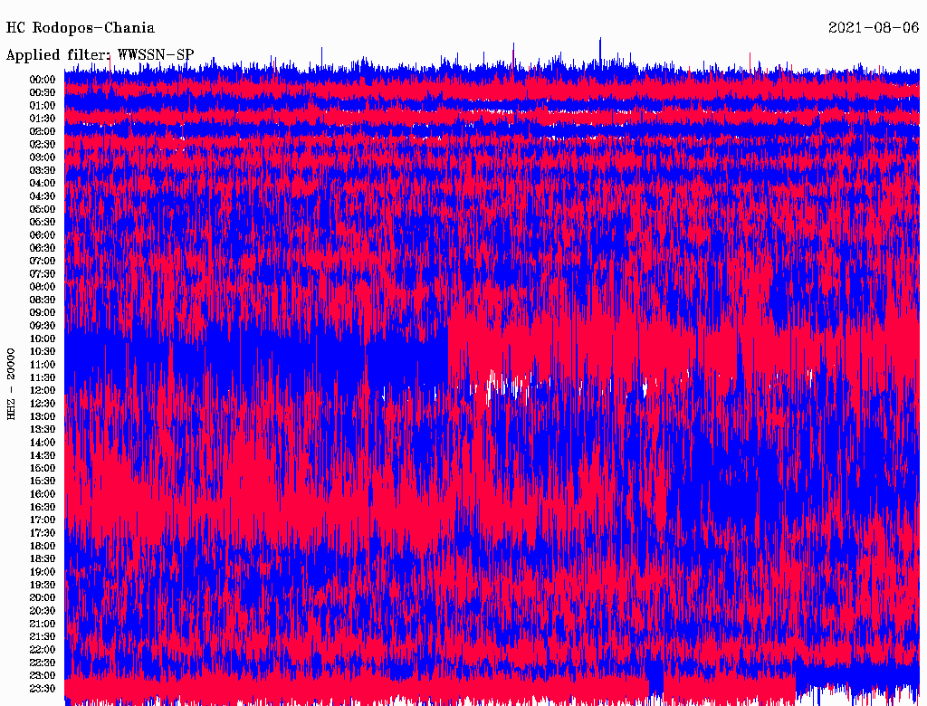Click the 01:00 time label
927x706 pixels.
point(43,105)
